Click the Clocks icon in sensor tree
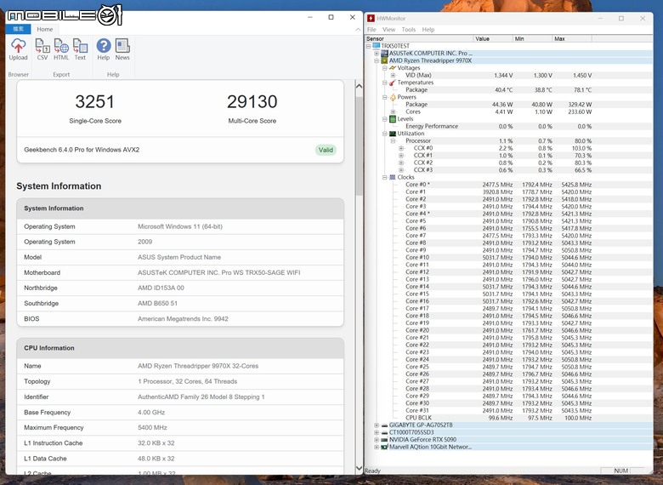 tap(393, 177)
